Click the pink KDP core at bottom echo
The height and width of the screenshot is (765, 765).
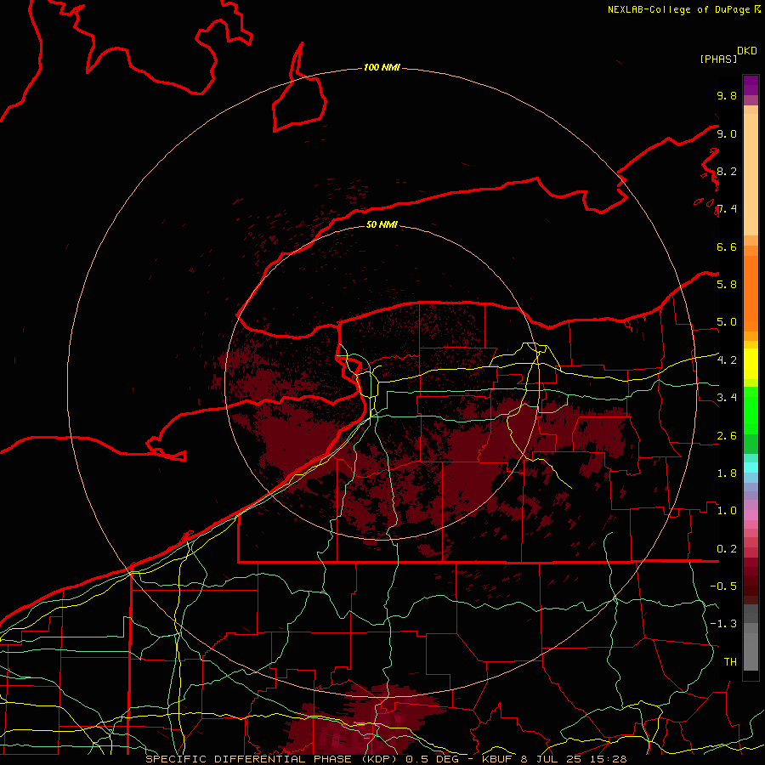click(360, 723)
